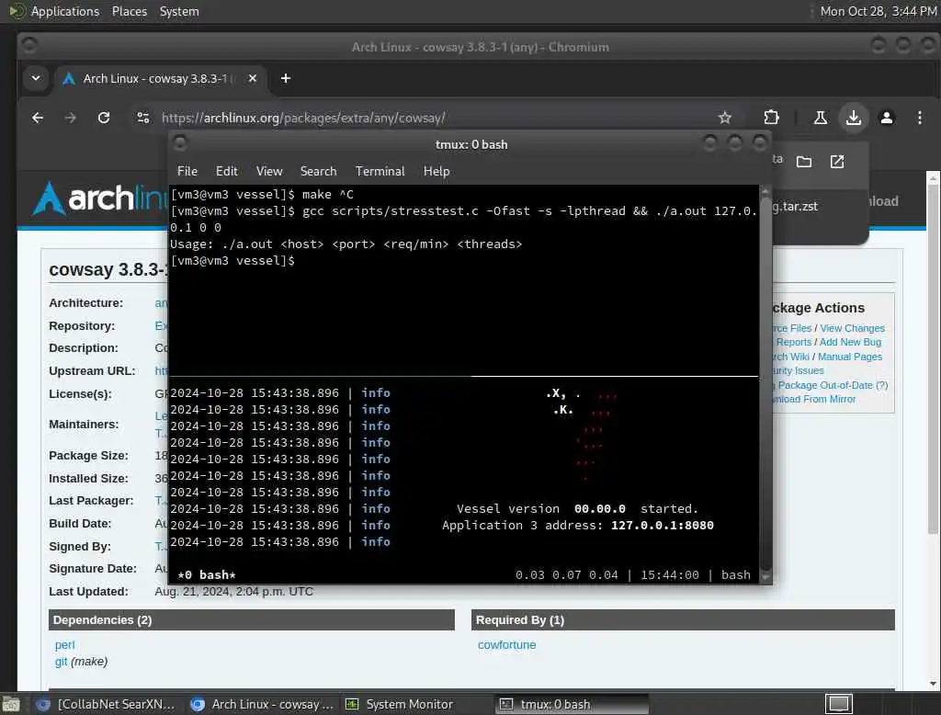Open the Chromium downloads icon
The width and height of the screenshot is (941, 715).
point(853,118)
